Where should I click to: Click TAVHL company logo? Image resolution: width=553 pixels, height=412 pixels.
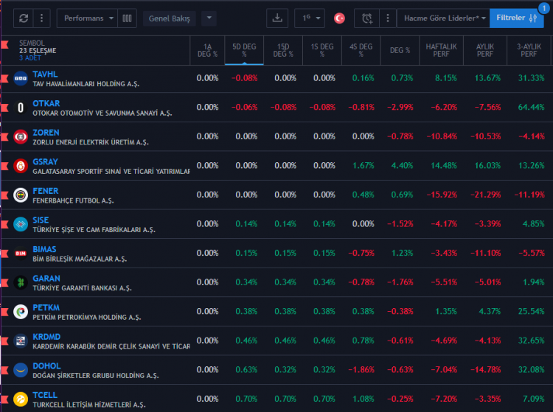pos(21,78)
